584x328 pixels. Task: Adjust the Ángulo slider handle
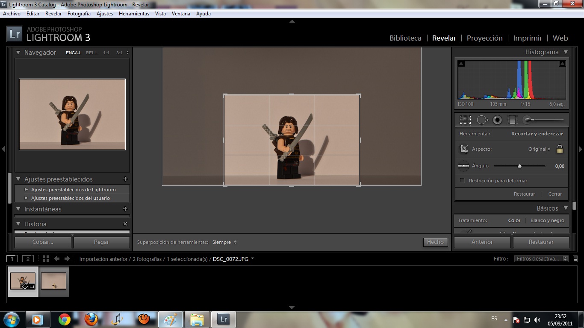tap(519, 166)
